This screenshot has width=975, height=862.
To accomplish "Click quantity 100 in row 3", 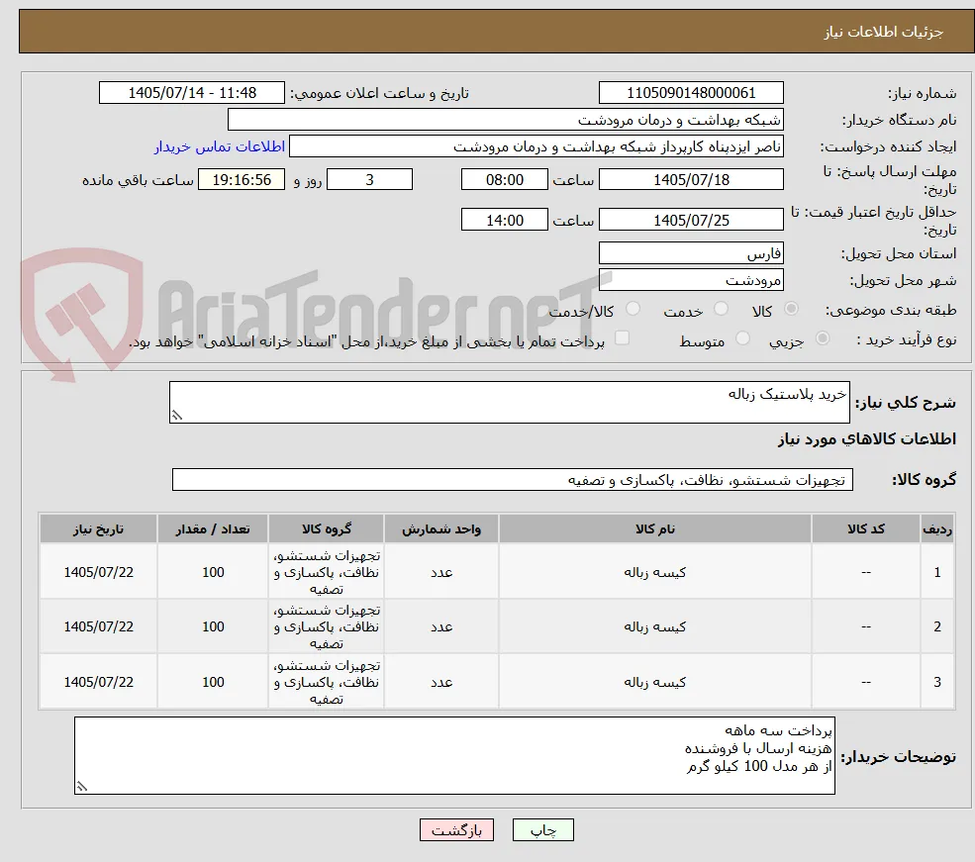I will click(213, 683).
